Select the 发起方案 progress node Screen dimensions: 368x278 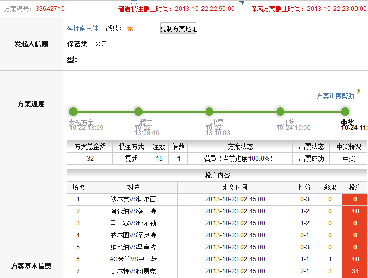coord(73,112)
